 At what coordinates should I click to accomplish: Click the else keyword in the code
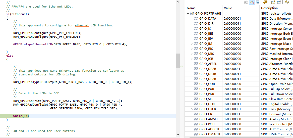[10, 56]
